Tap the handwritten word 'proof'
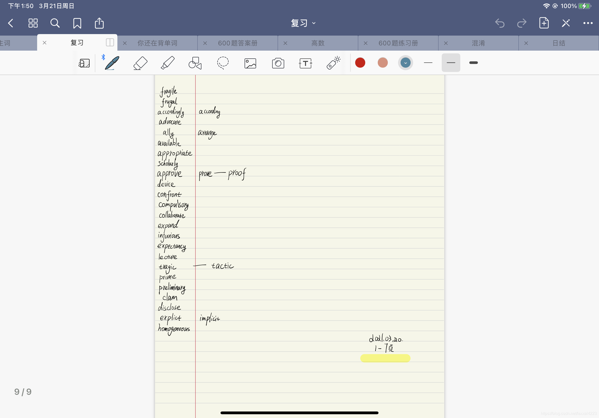Image resolution: width=599 pixels, height=418 pixels. (x=237, y=174)
